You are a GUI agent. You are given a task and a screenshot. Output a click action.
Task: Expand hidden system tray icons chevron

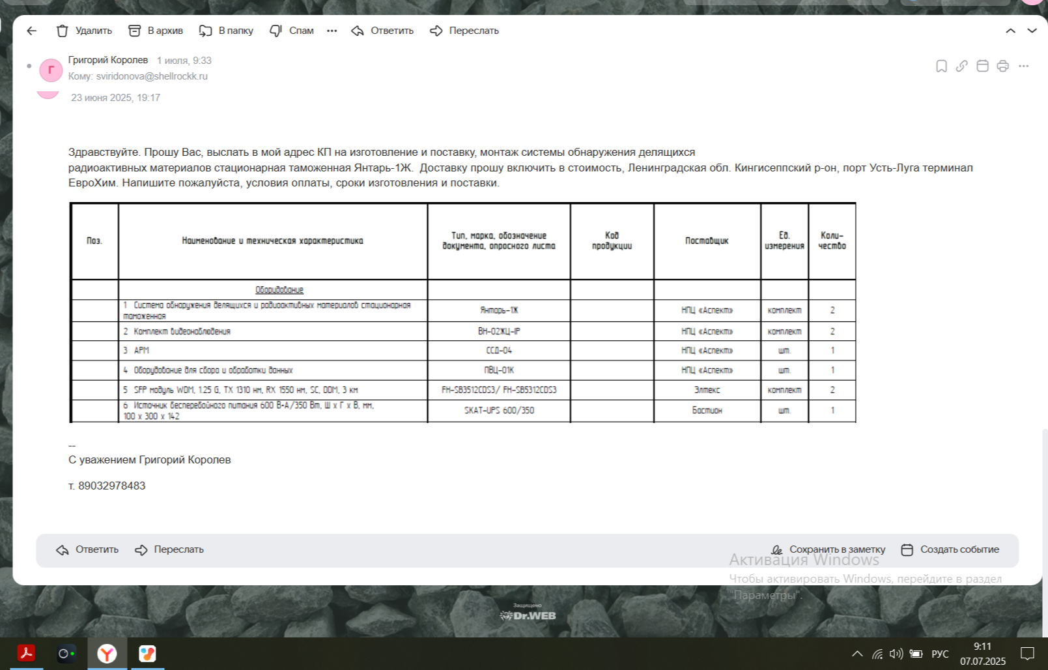[x=857, y=654]
